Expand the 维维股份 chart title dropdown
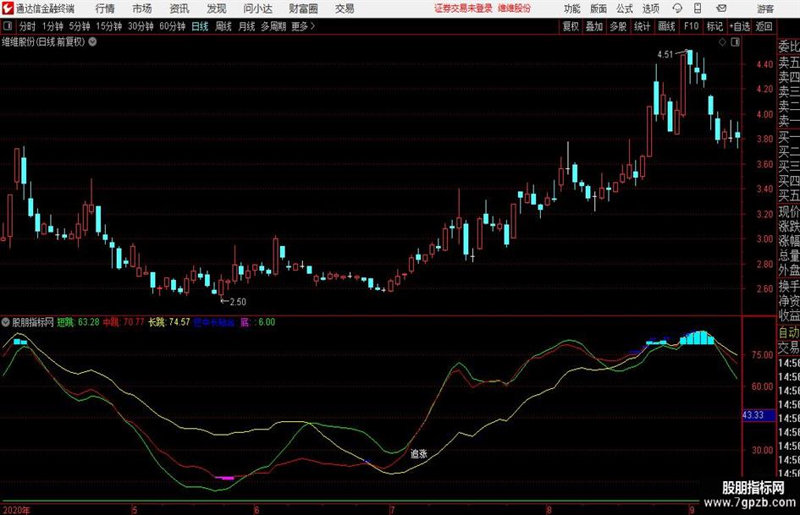Image resolution: width=800 pixels, height=515 pixels. point(92,41)
